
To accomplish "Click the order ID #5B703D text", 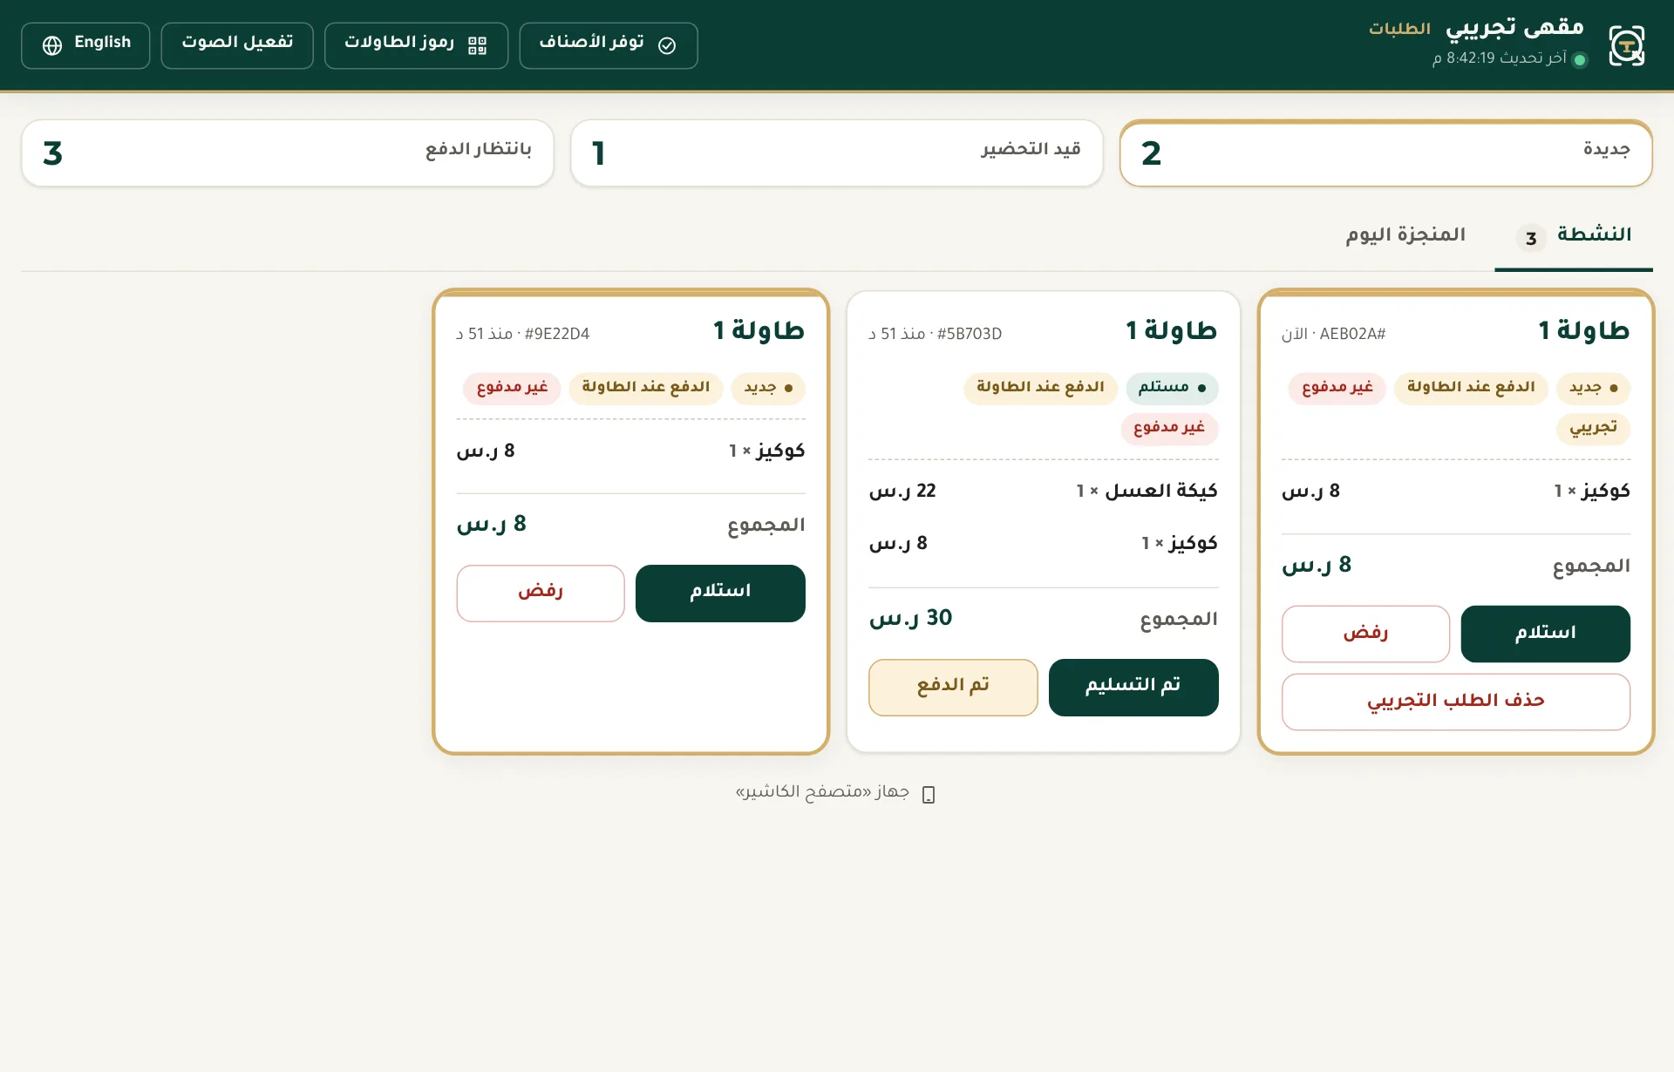I will [970, 334].
